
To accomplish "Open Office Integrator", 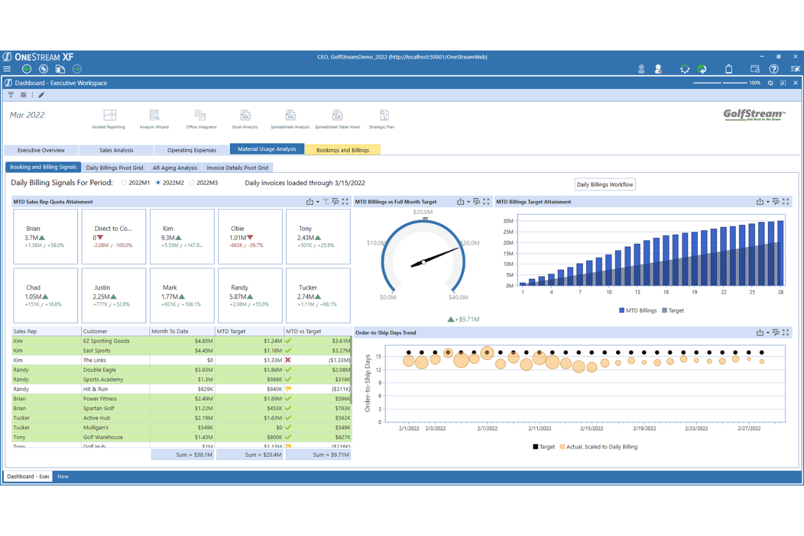I will tap(201, 119).
